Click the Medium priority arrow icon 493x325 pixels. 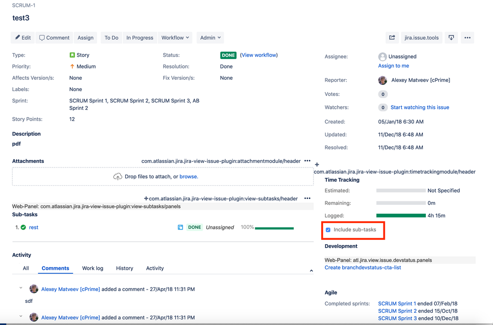pos(72,66)
